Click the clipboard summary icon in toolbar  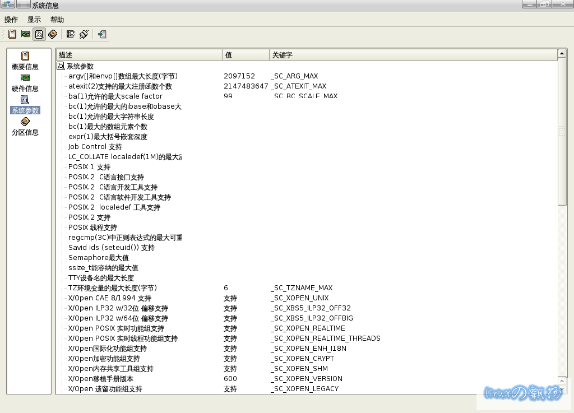[12, 34]
